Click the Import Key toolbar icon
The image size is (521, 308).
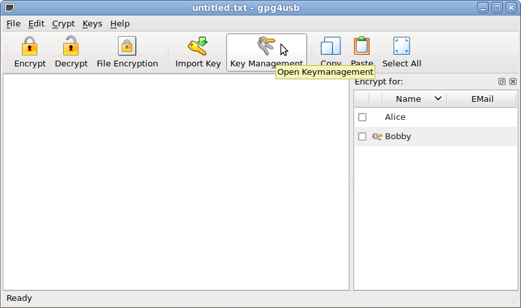(x=198, y=52)
